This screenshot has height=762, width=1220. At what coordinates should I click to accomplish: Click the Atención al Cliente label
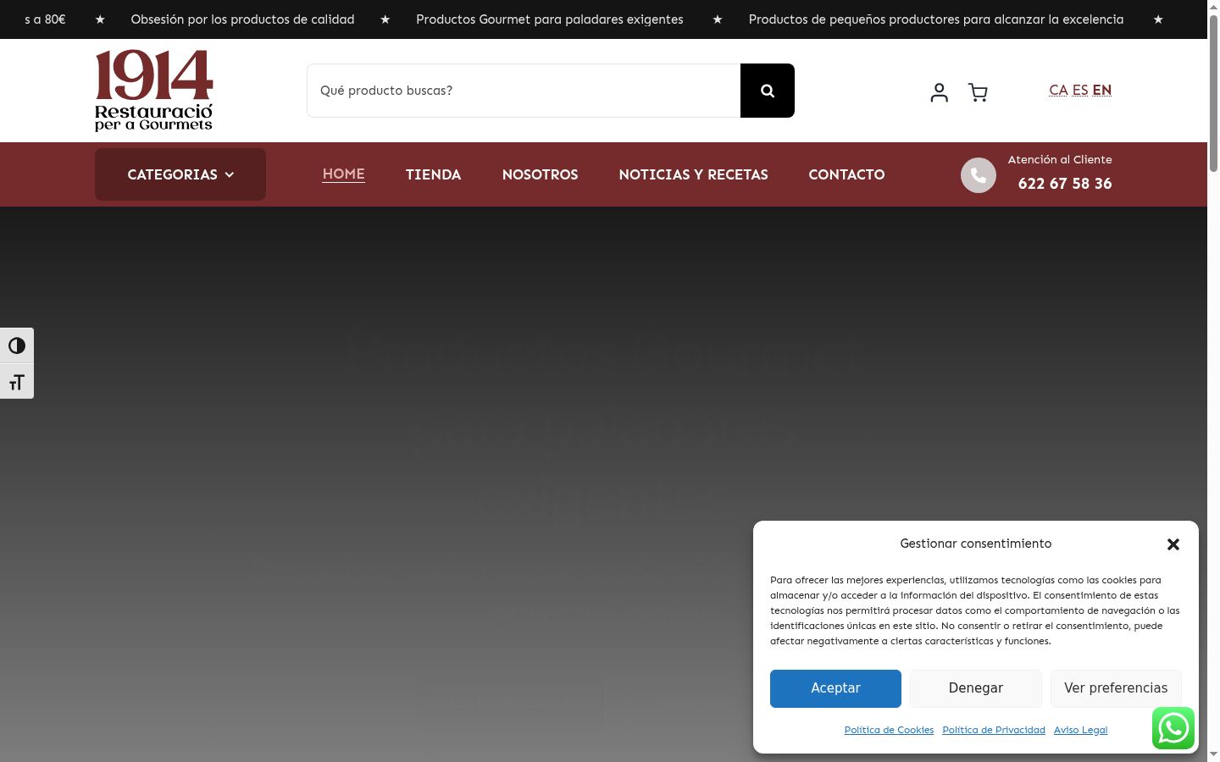pos(1060,159)
